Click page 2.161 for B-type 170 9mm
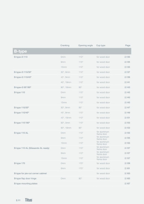 (127, 168)
